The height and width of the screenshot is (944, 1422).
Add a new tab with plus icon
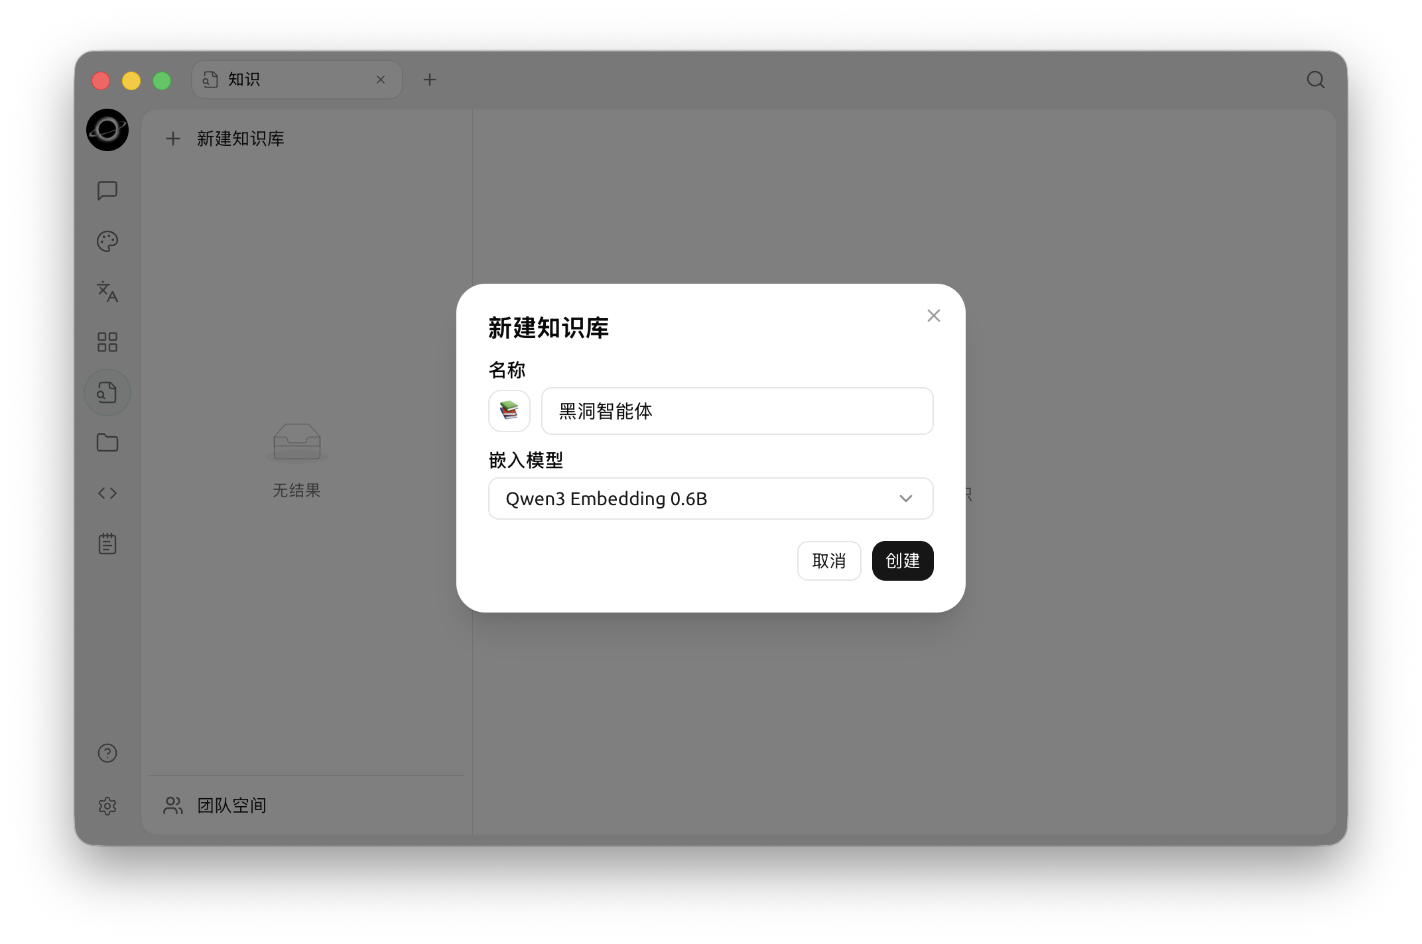click(x=430, y=80)
